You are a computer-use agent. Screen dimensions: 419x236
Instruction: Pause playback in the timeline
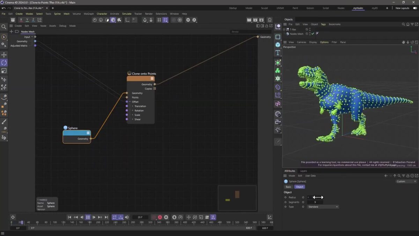88,217
